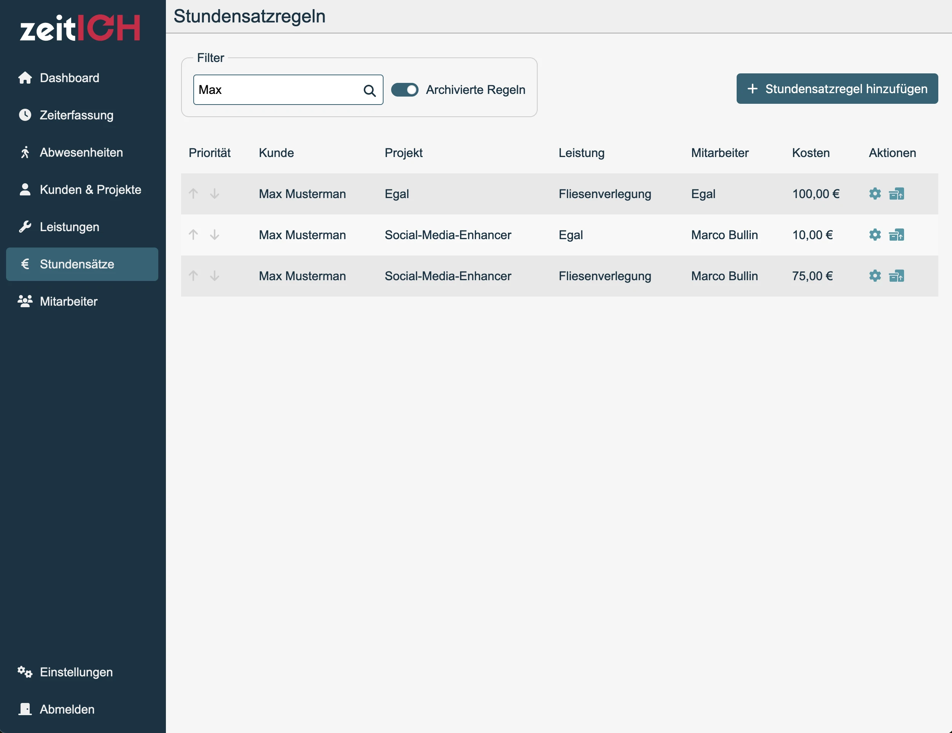Click the 75,00 € cost cell

(x=812, y=276)
